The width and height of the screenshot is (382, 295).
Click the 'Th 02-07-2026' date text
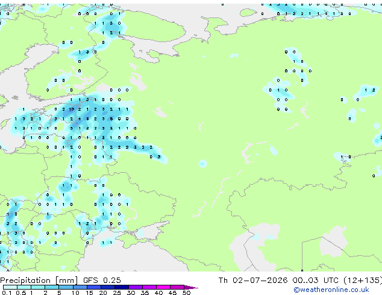click(x=253, y=281)
